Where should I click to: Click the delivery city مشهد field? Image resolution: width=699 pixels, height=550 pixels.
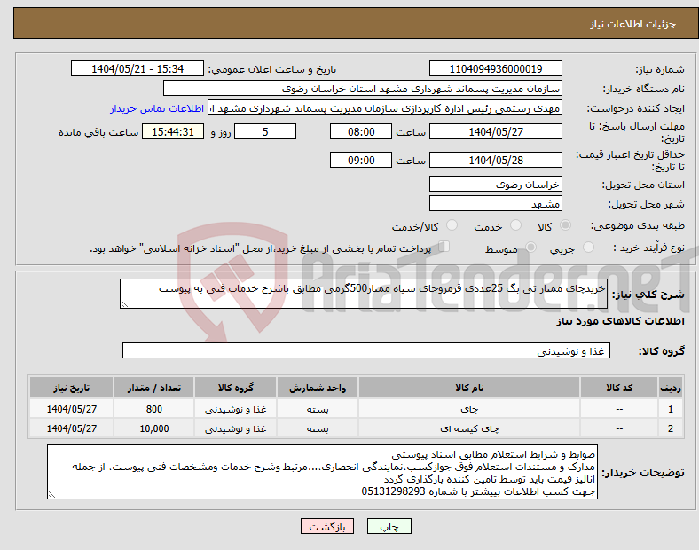495,204
